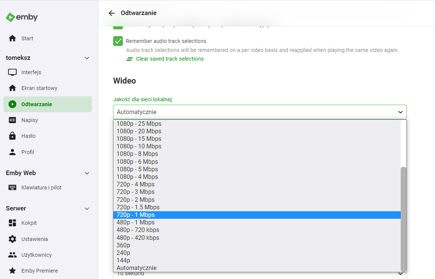Open Profil using the person icon
This screenshot has width=435, height=279.
coord(12,152)
